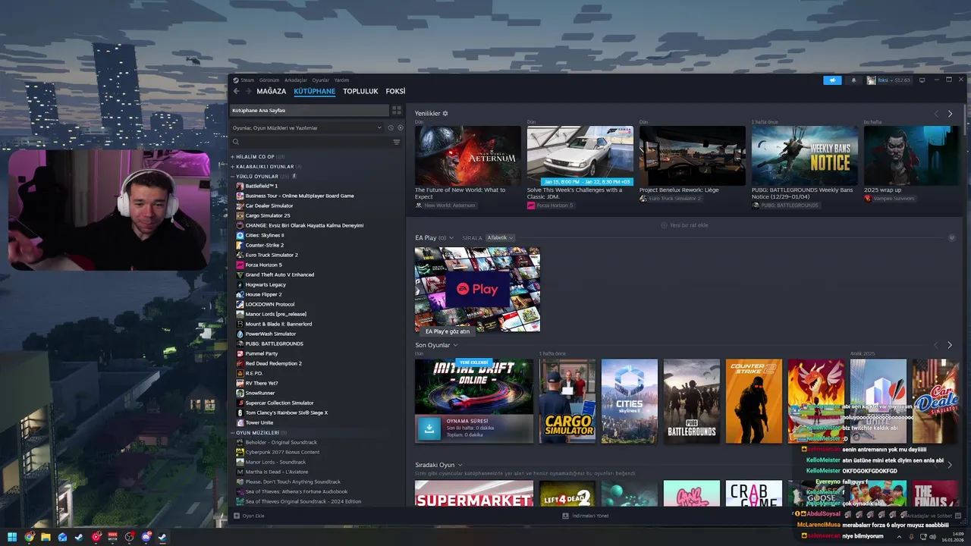Viewport: 971px width, 546px height.
Task: Open the Steam menu
Action: [244, 80]
